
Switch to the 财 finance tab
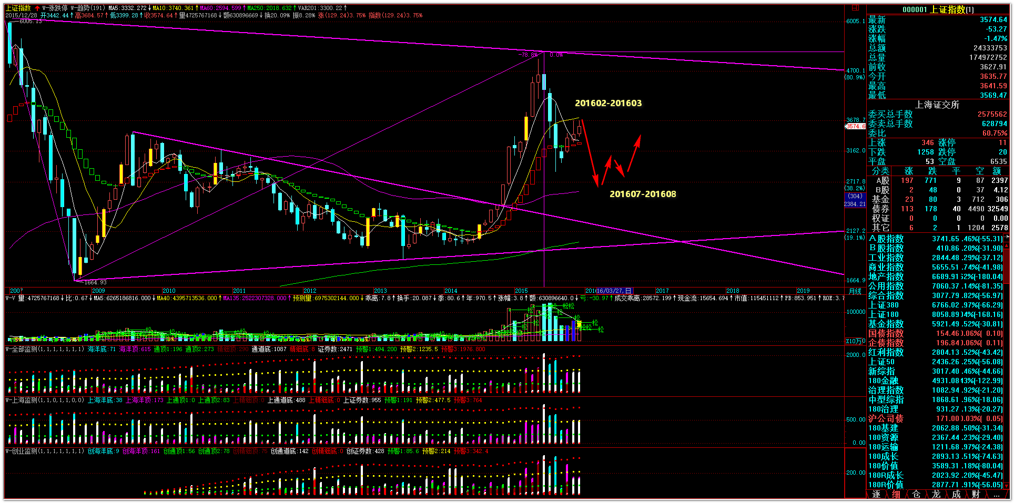(x=976, y=495)
